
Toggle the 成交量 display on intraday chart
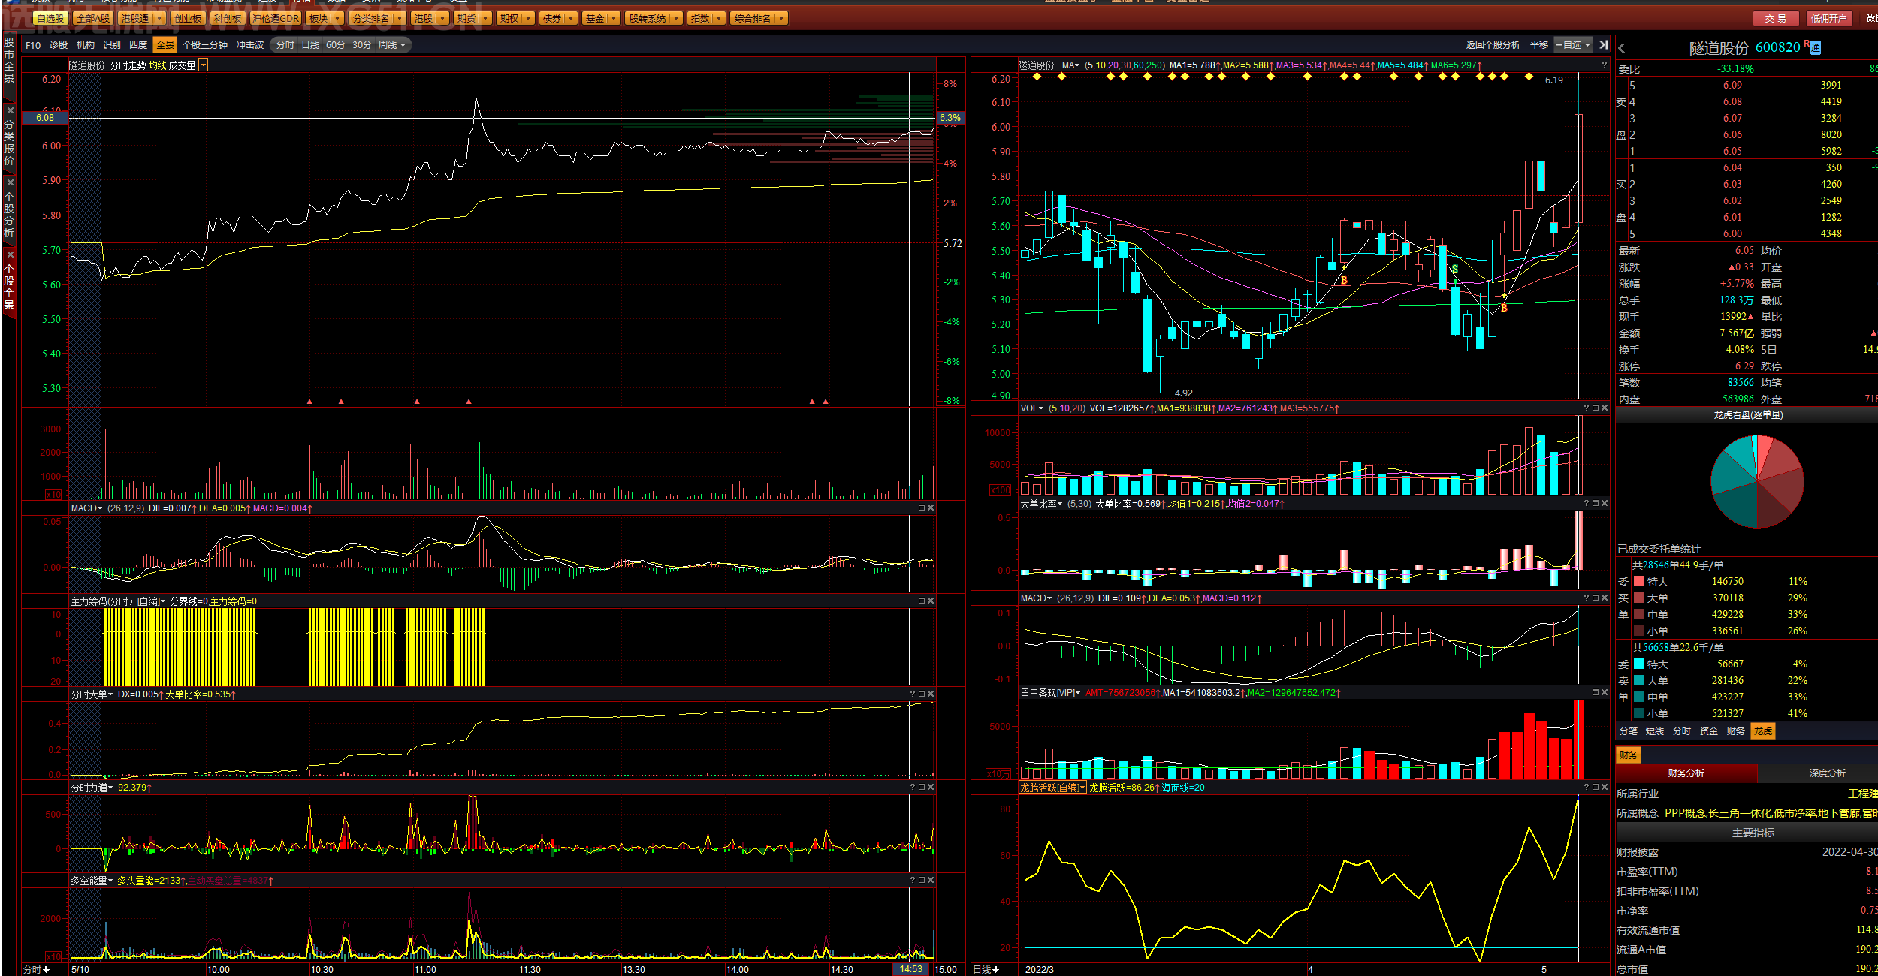click(182, 66)
